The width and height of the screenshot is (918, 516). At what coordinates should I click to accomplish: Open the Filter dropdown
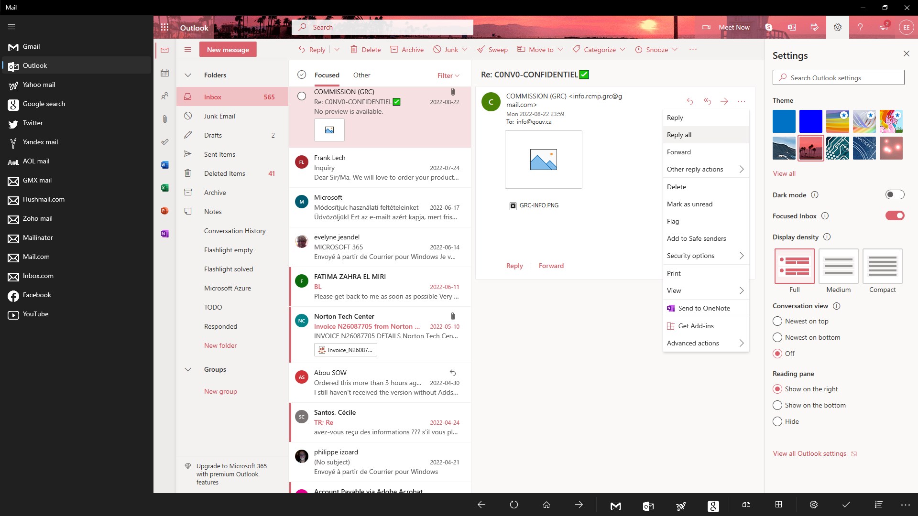coord(448,75)
